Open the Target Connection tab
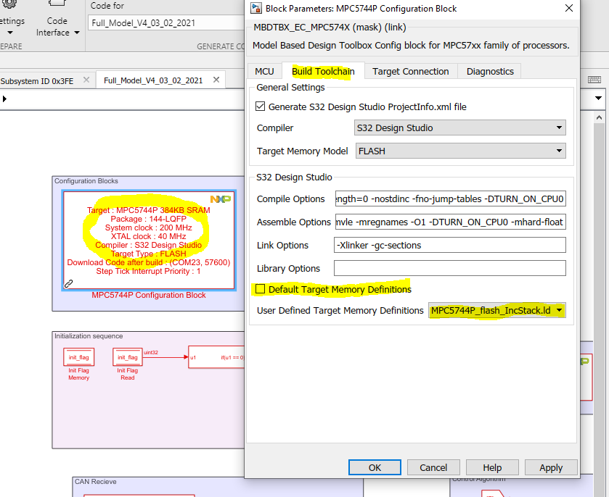The width and height of the screenshot is (609, 497). coord(411,71)
